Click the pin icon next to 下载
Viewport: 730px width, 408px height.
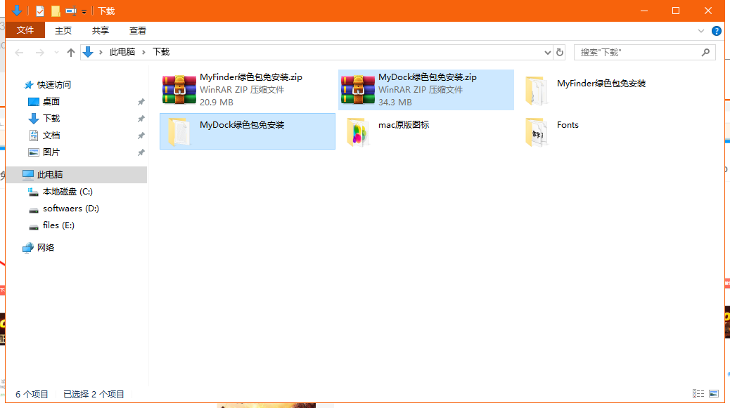tap(141, 119)
